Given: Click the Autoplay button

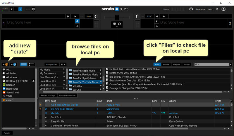Looking at the screenshot, I should 7,133.
